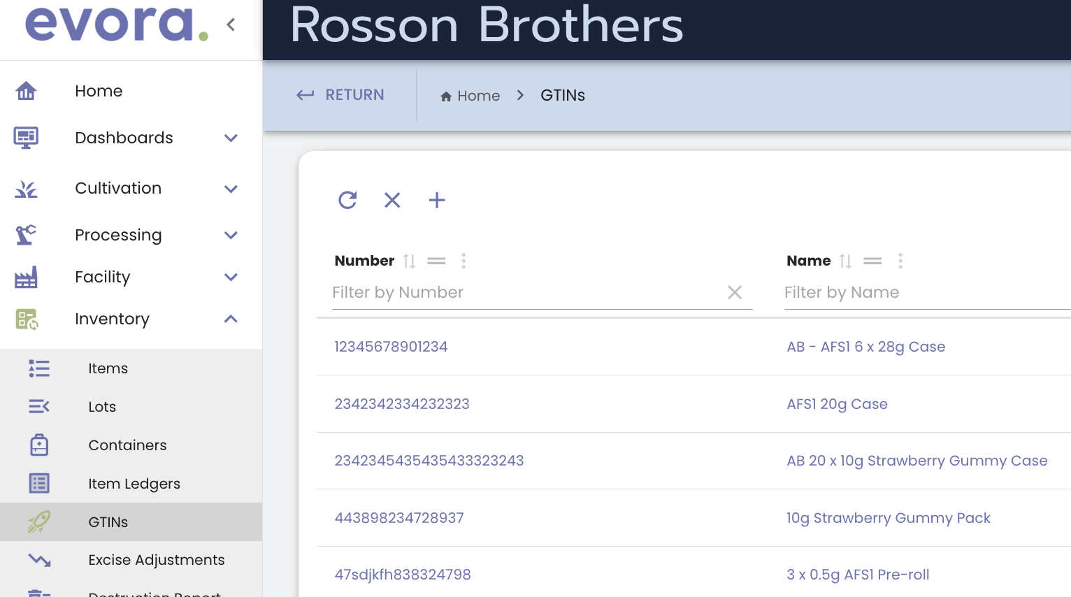Open Number column options menu dots

pos(463,261)
